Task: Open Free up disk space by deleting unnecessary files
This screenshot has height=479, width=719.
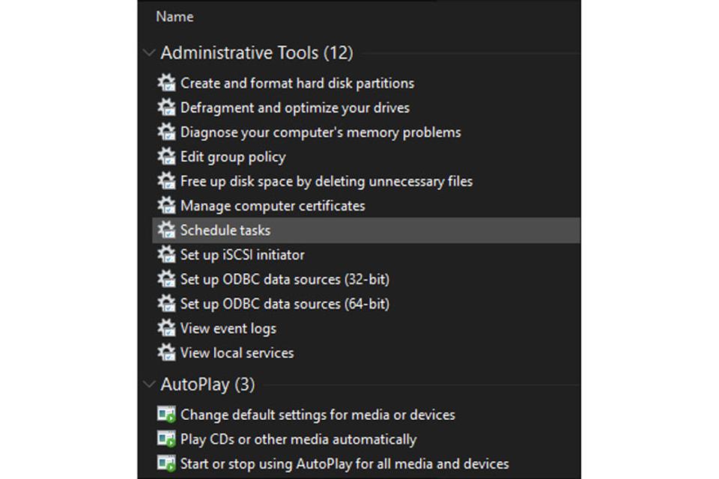Action: click(327, 181)
